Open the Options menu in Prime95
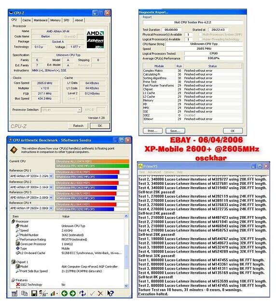Image resolution: width=276 pixels, height=308 pixels. click(169, 172)
